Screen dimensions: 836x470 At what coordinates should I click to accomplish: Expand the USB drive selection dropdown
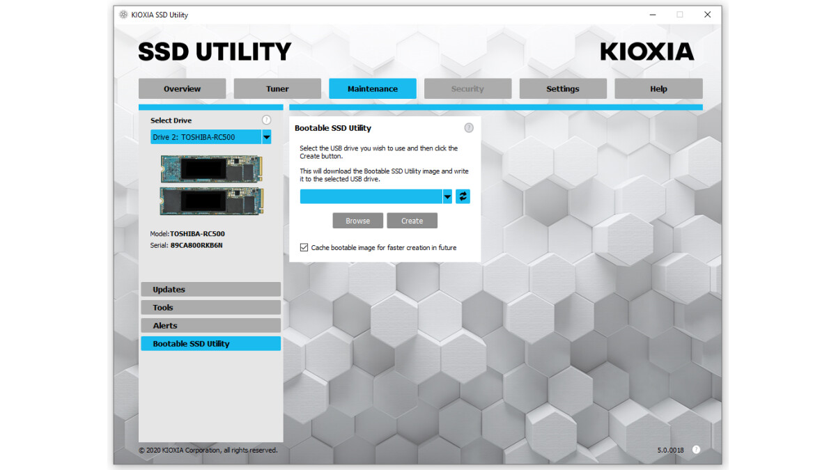point(447,196)
